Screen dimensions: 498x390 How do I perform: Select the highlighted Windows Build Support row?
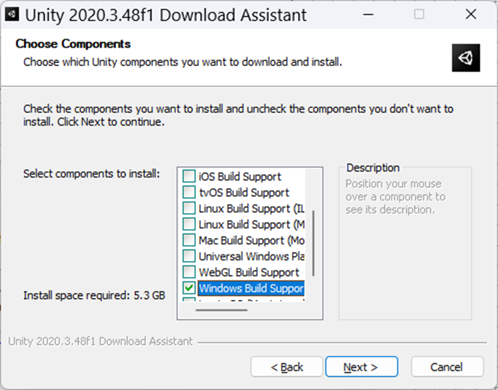[x=251, y=289]
